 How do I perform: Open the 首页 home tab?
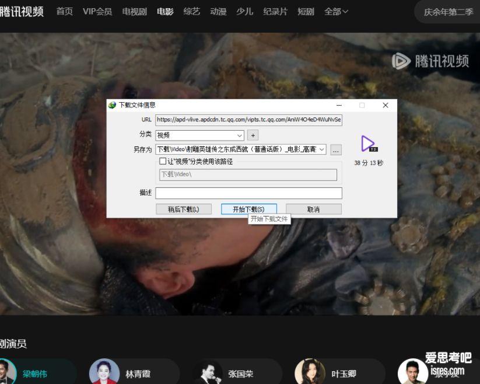point(65,12)
